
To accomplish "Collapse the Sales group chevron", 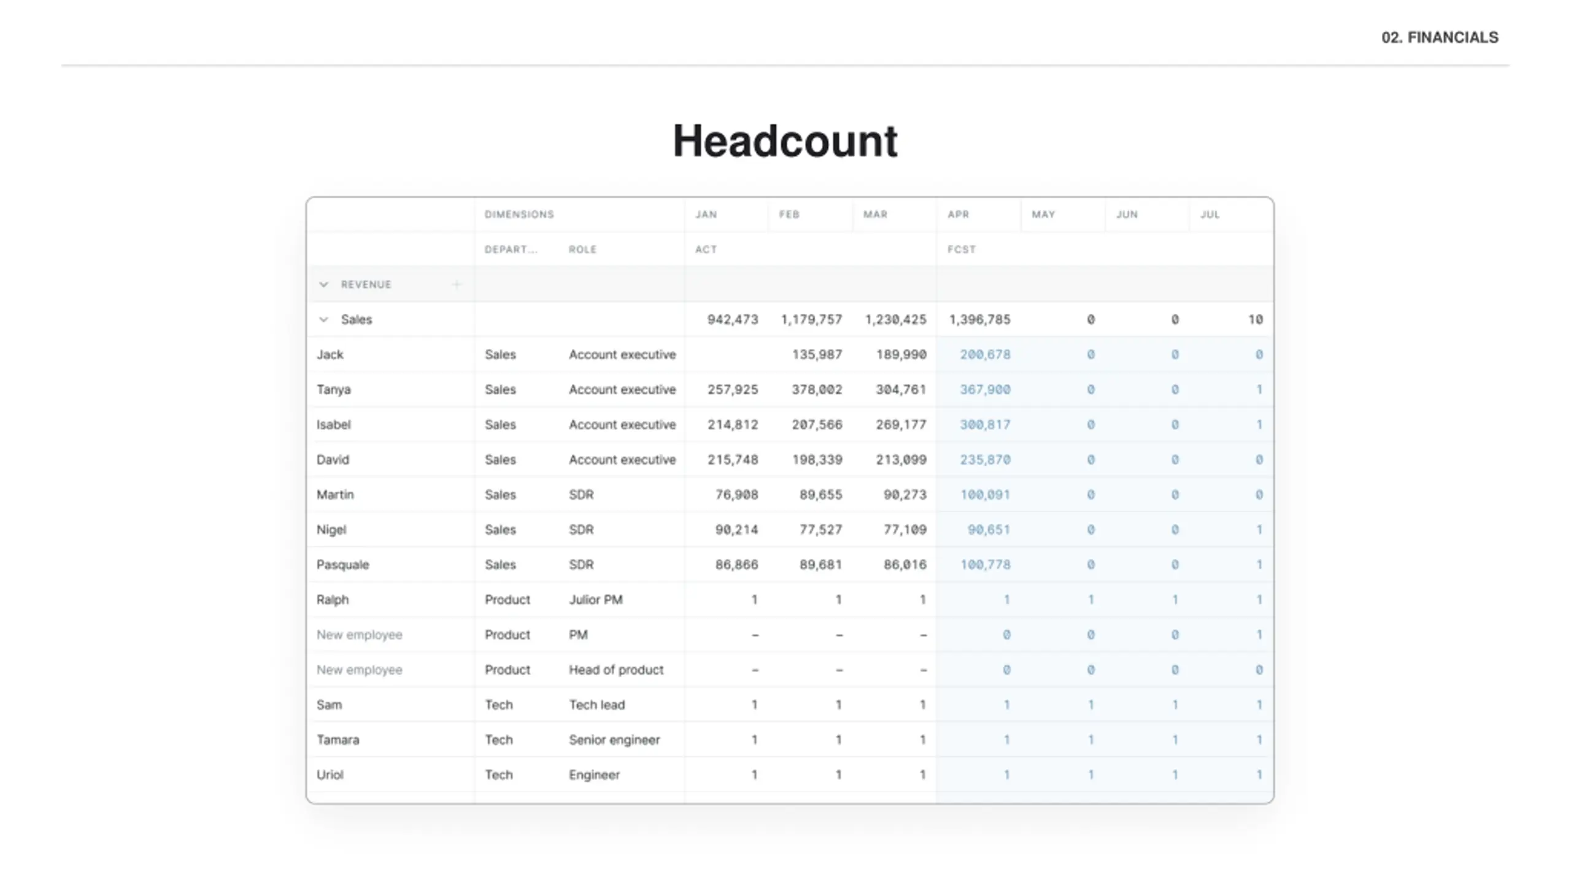I will click(323, 319).
